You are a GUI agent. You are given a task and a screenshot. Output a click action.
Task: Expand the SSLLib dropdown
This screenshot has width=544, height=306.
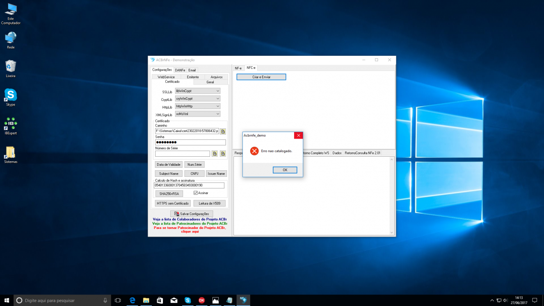(x=217, y=91)
